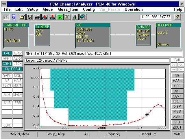
Task: Click the floppy disk save icon
Action: (x=29, y=17)
